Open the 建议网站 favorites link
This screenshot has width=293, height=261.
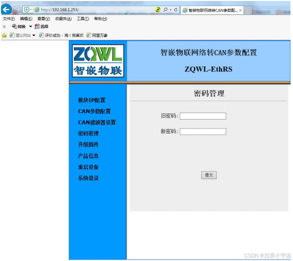(20, 35)
